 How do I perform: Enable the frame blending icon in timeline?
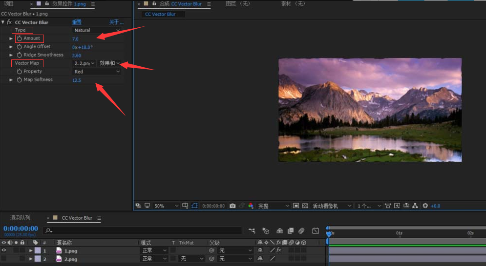(x=291, y=231)
